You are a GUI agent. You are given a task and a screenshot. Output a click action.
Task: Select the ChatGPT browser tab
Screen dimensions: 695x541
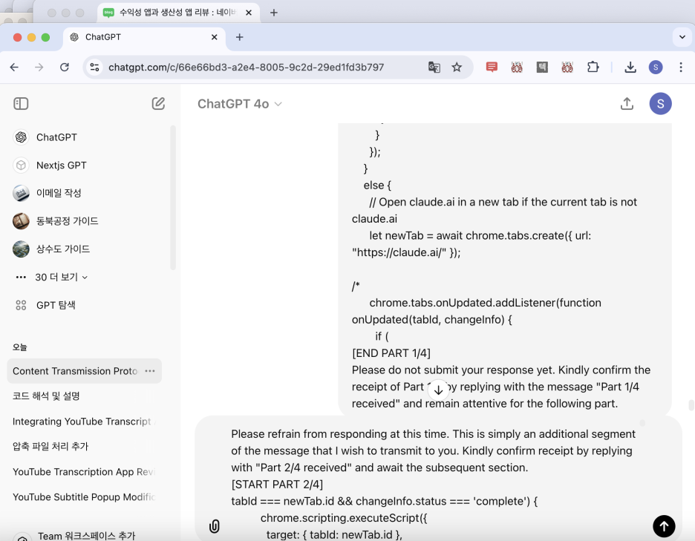[x=144, y=37]
